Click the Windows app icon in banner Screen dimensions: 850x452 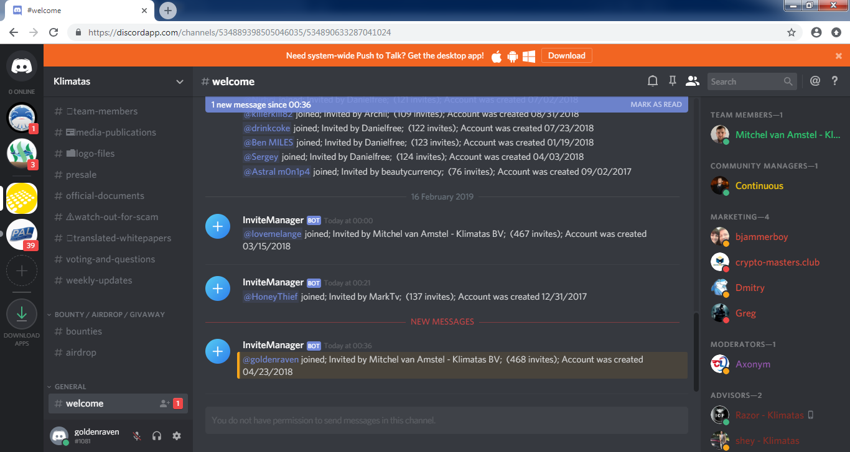(x=529, y=56)
